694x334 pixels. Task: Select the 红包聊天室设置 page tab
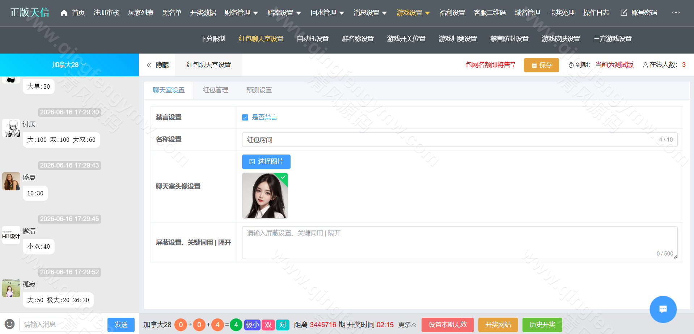click(208, 65)
